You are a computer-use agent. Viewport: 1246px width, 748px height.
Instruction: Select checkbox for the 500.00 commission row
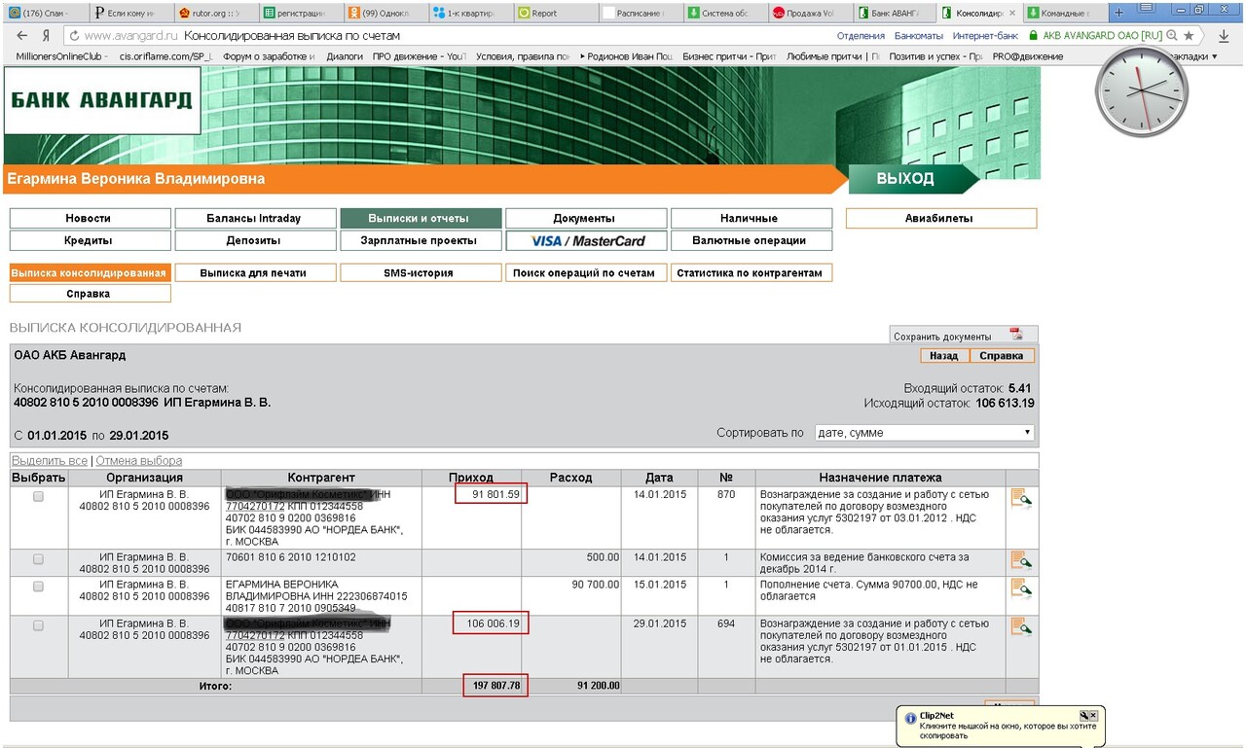(x=38, y=558)
